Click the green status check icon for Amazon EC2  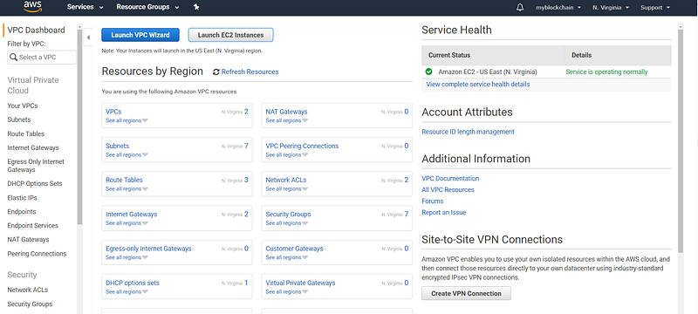coord(428,72)
